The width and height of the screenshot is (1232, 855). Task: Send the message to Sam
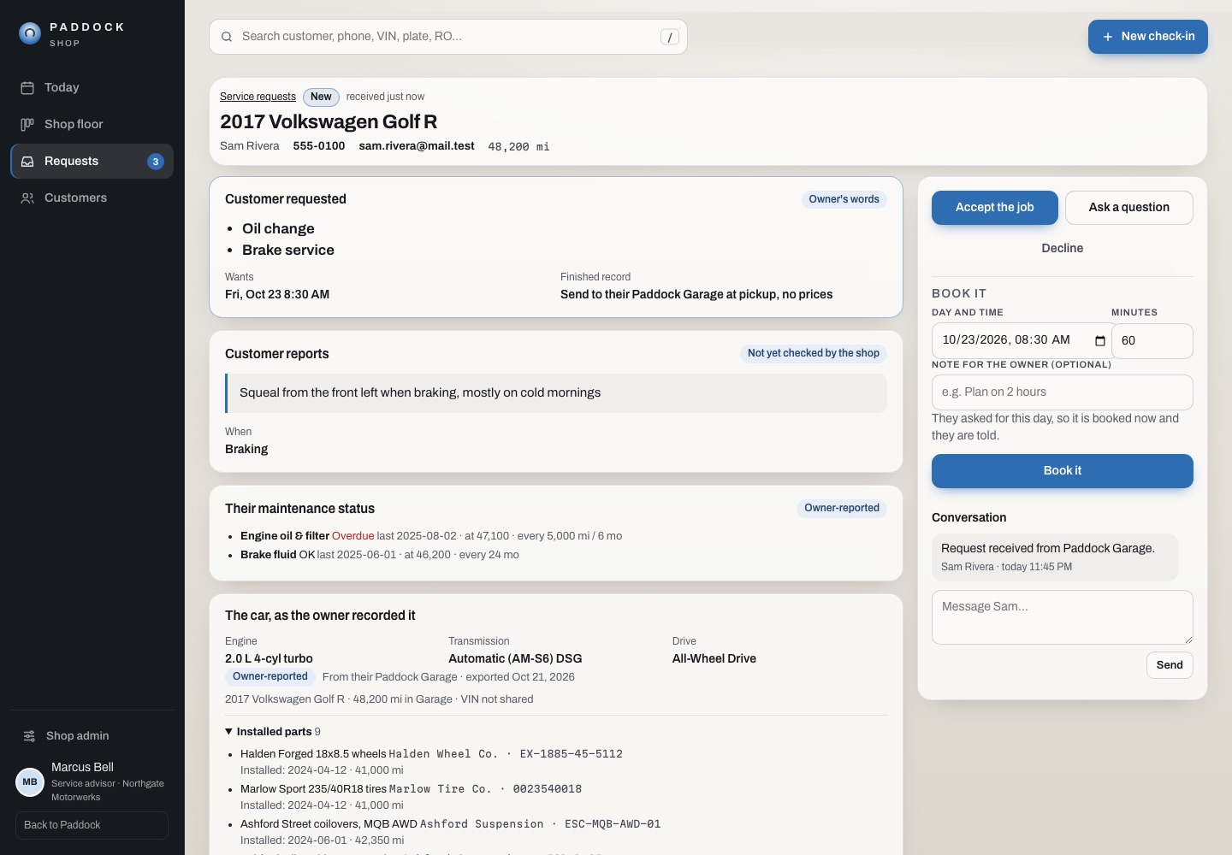pyautogui.click(x=1170, y=665)
